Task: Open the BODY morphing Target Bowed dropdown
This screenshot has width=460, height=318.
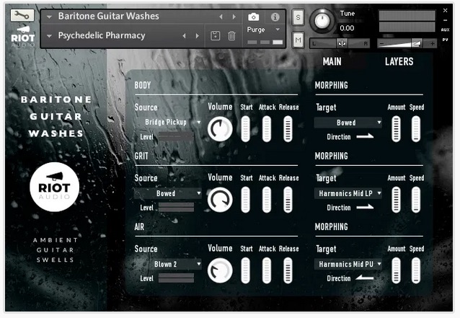Action: [x=348, y=123]
